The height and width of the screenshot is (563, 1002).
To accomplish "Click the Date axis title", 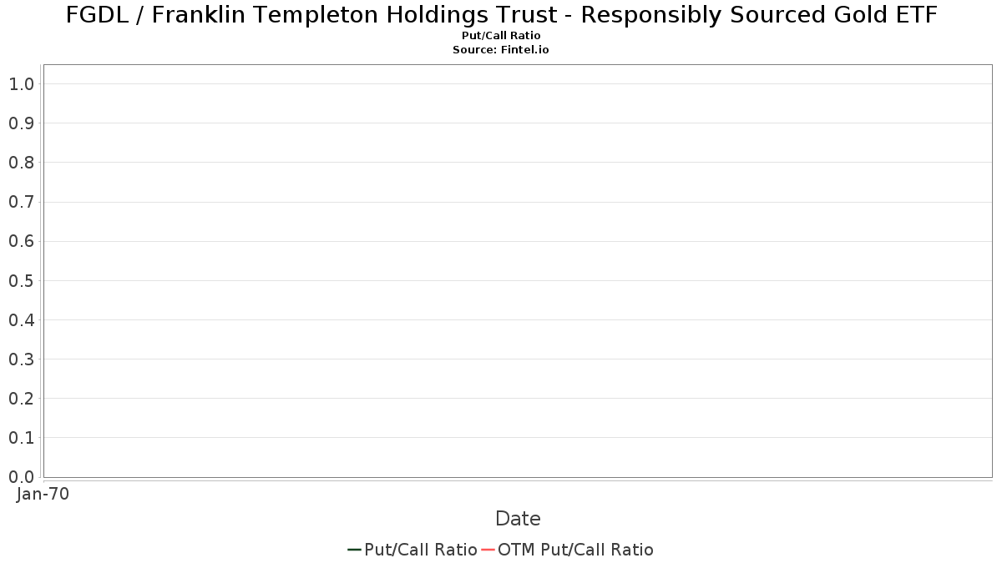I will click(x=518, y=519).
